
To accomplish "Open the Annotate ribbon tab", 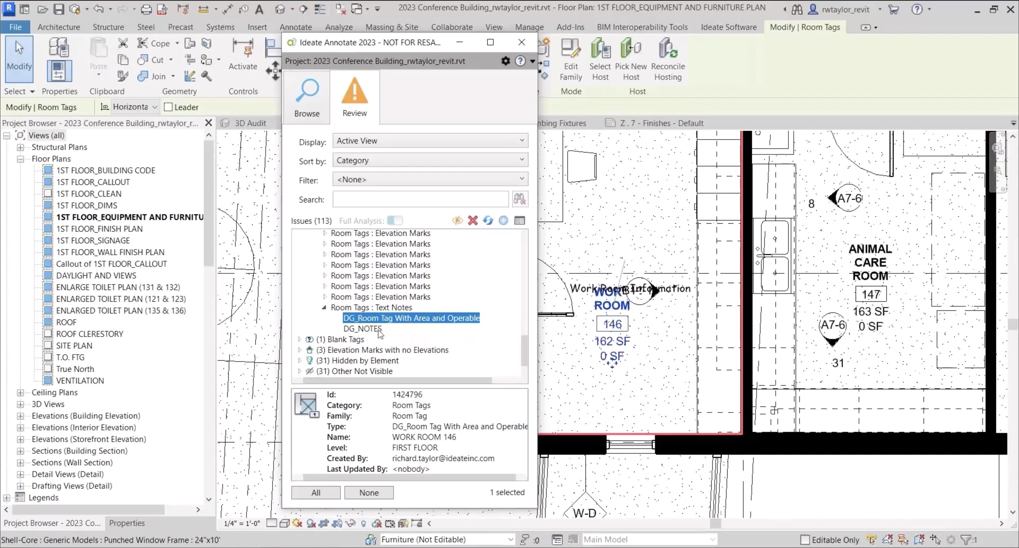I will click(x=295, y=27).
